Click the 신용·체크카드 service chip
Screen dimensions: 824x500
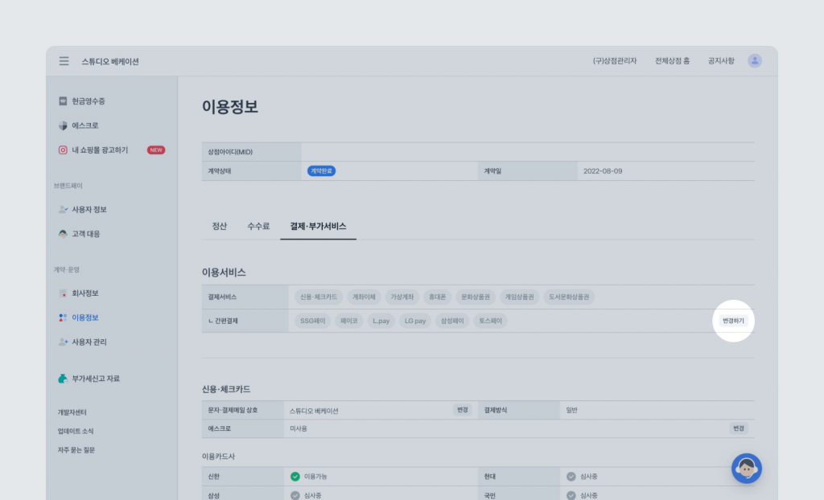click(x=319, y=297)
